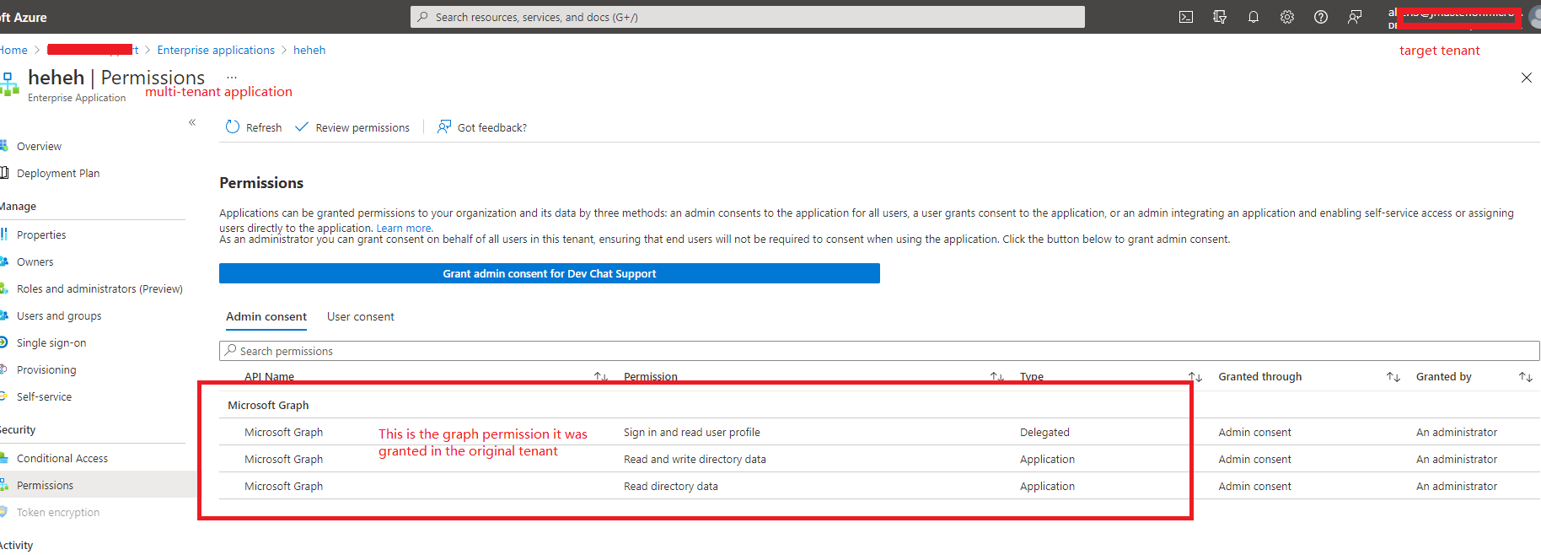This screenshot has height=555, width=1541.
Task: Sort by the Granted by column arrows
Action: click(x=1526, y=377)
